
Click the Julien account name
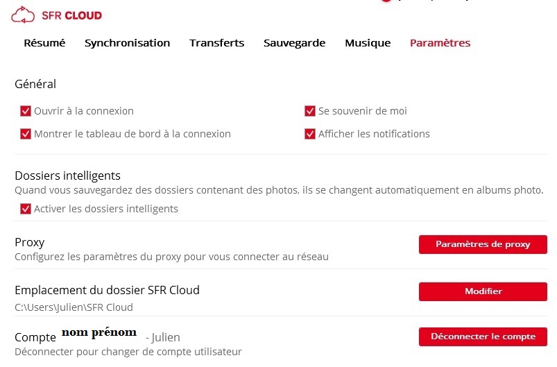click(x=166, y=338)
